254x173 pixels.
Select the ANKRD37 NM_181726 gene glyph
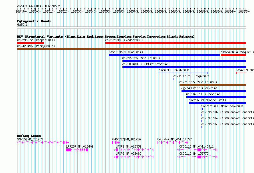coord(116,143)
